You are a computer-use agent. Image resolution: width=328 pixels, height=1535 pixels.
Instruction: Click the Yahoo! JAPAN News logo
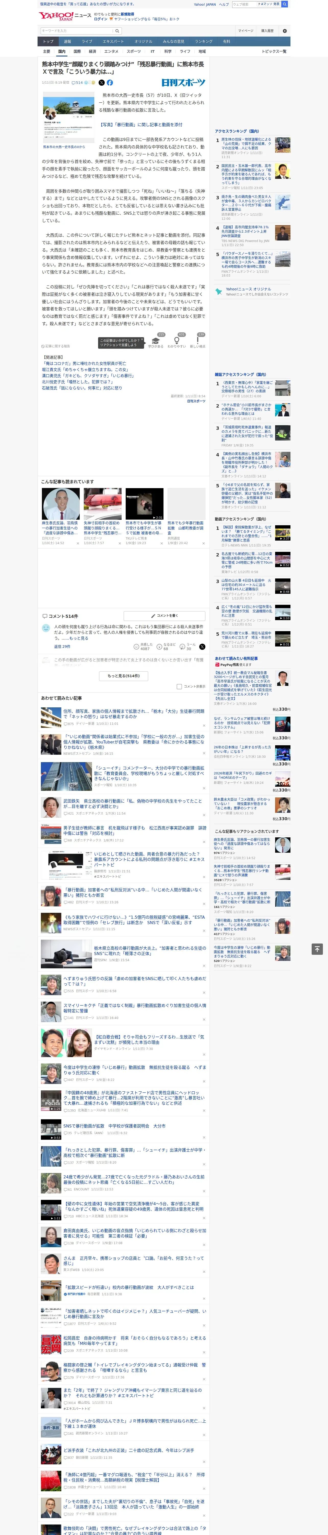(x=65, y=16)
